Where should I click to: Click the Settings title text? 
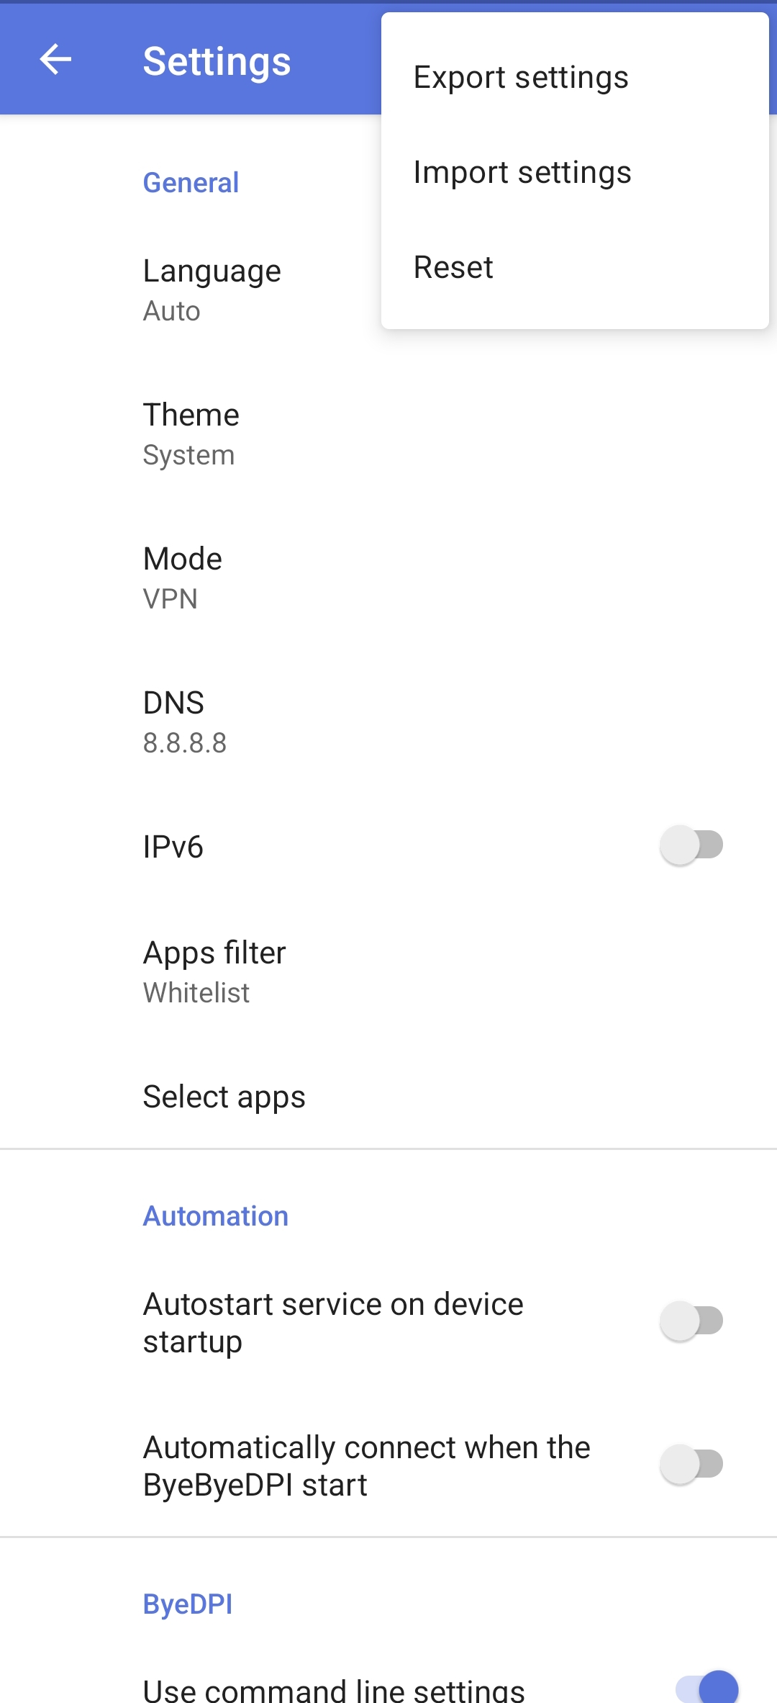point(217,61)
